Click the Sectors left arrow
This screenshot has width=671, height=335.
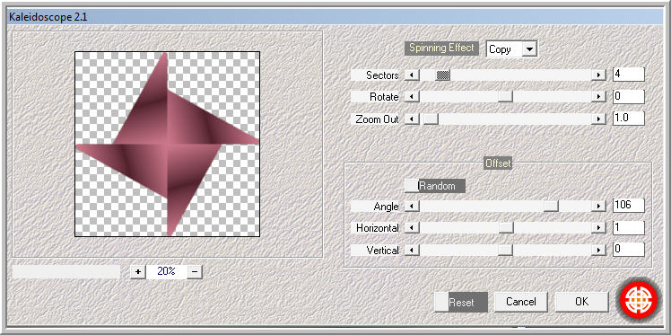pos(412,75)
